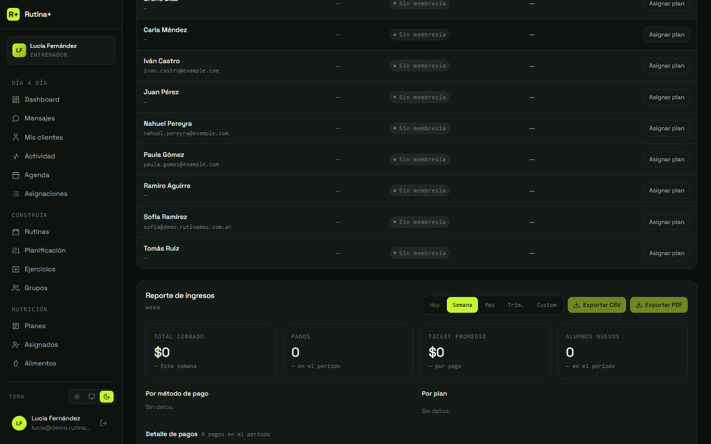The height and width of the screenshot is (444, 711).
Task: Click the LF avatar at sidebar bottom
Action: [x=19, y=423]
